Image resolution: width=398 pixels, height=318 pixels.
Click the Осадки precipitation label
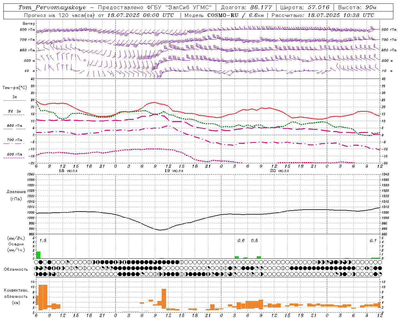(x=16, y=244)
